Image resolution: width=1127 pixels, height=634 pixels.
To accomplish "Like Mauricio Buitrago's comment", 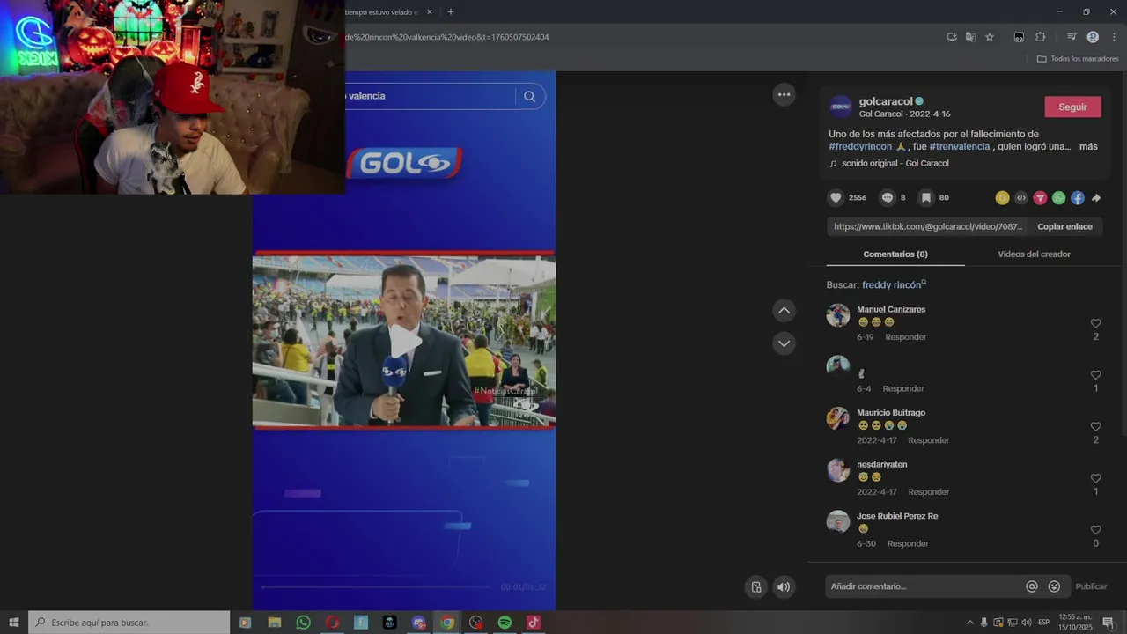I will (x=1095, y=426).
